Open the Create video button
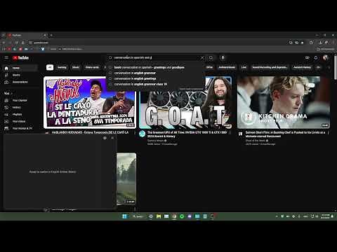The height and width of the screenshot is (252, 337). [308, 57]
